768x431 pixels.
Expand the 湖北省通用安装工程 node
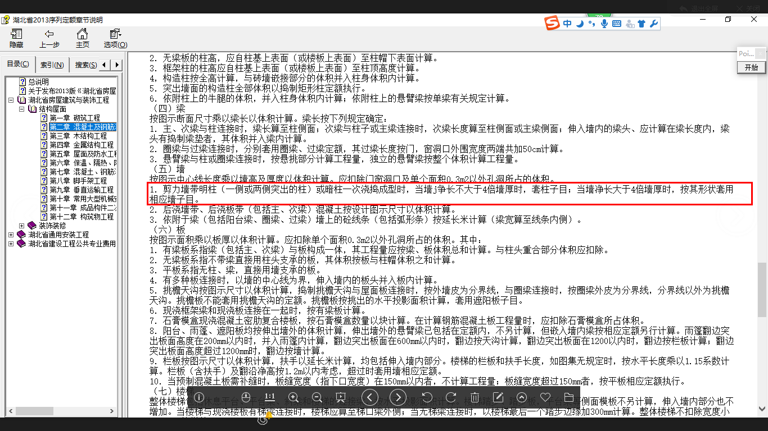11,235
